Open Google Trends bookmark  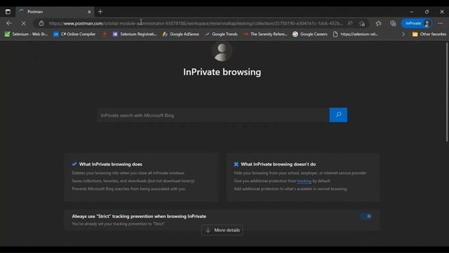click(221, 34)
